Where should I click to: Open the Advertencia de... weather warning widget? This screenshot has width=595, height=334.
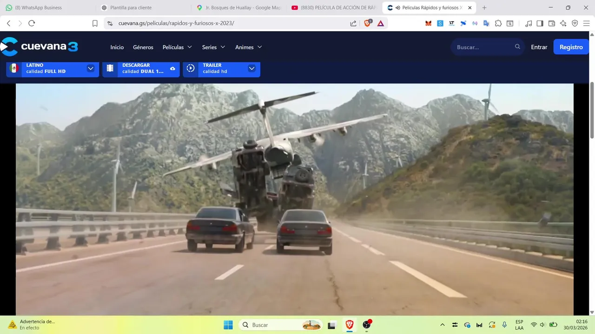[x=32, y=324]
